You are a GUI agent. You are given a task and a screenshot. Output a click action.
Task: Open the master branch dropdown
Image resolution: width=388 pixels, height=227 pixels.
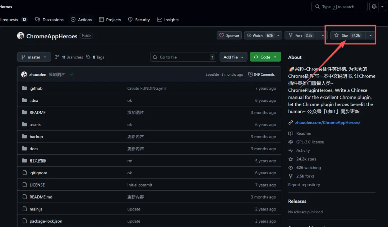pyautogui.click(x=34, y=57)
